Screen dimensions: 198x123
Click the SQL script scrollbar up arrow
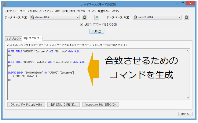click(188, 51)
